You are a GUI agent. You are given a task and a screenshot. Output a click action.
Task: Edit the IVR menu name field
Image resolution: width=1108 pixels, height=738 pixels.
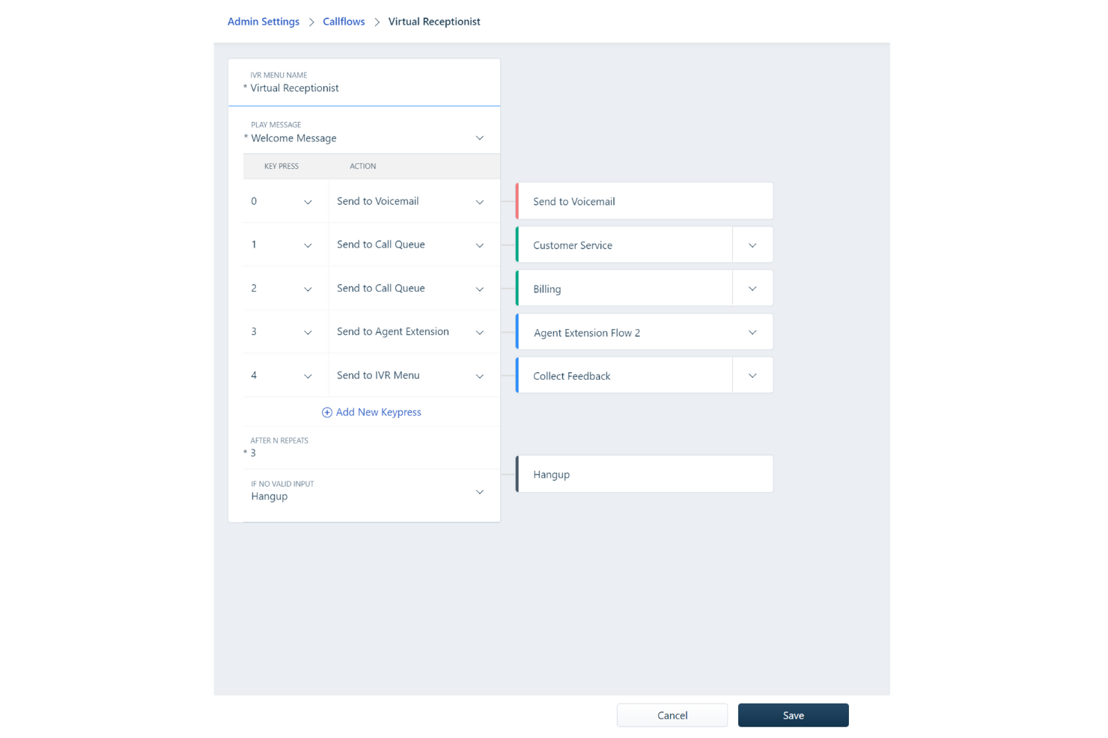pyautogui.click(x=364, y=82)
